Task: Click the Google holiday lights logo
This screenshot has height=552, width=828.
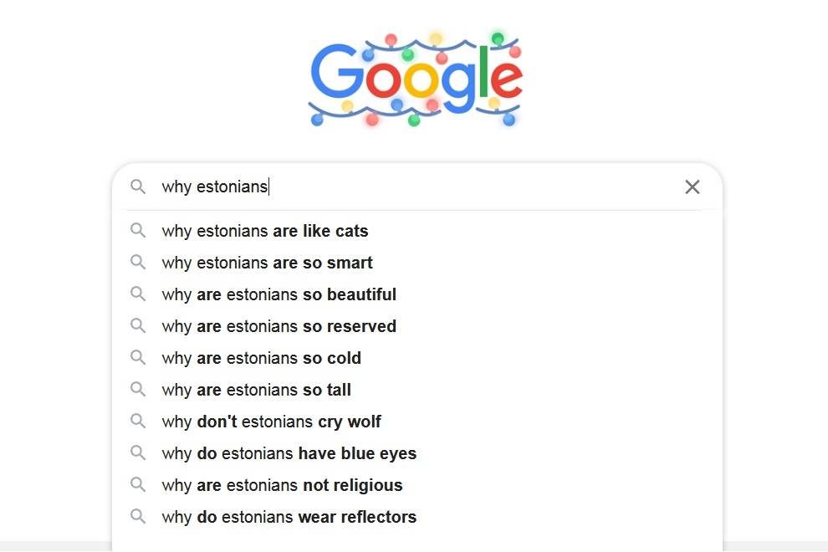Action: [416, 79]
